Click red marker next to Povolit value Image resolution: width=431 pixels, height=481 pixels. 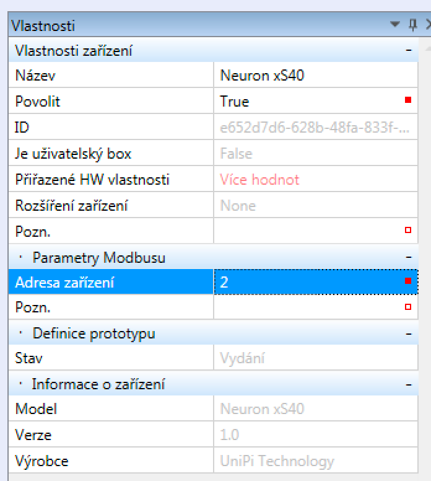[407, 100]
